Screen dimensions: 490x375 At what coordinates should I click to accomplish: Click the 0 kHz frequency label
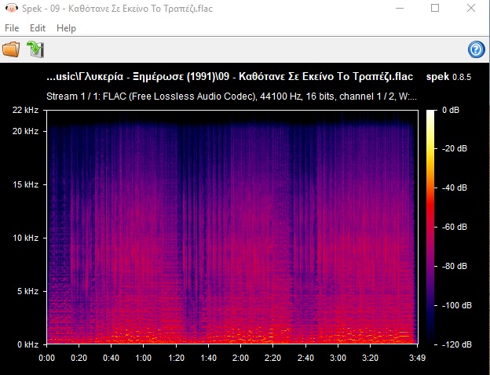pyautogui.click(x=27, y=344)
